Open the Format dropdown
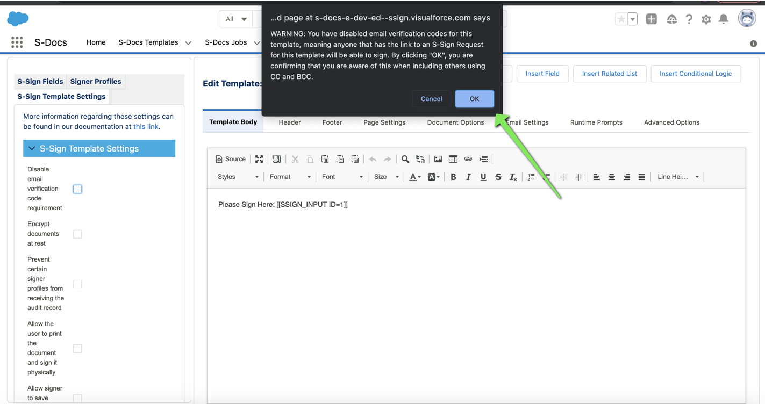 click(x=290, y=177)
